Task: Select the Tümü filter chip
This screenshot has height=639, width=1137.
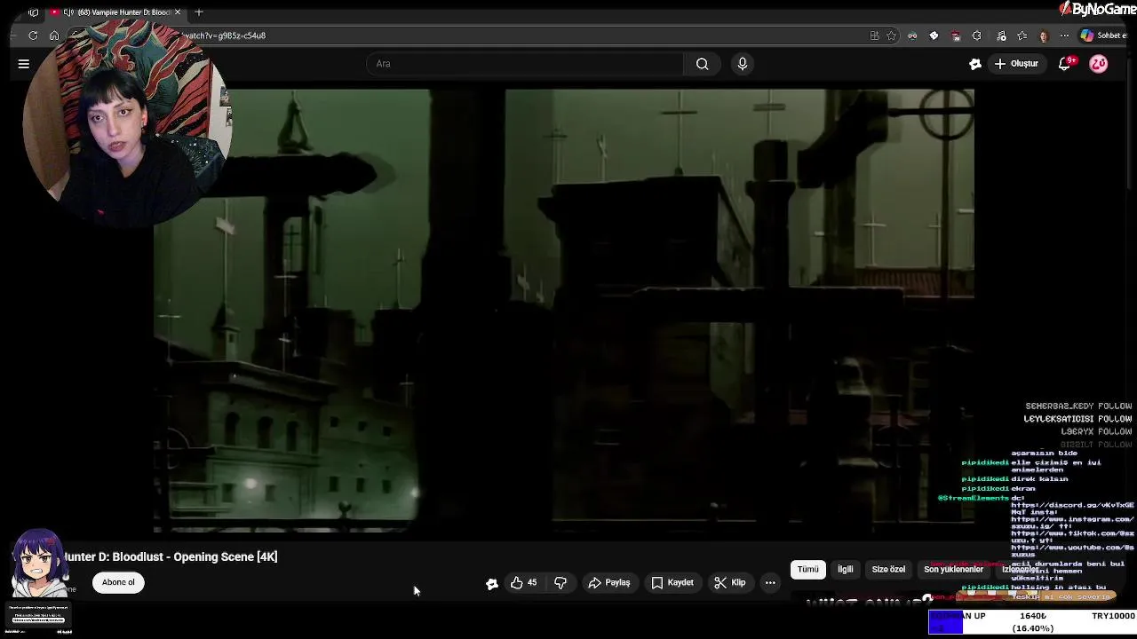Action: point(807,570)
